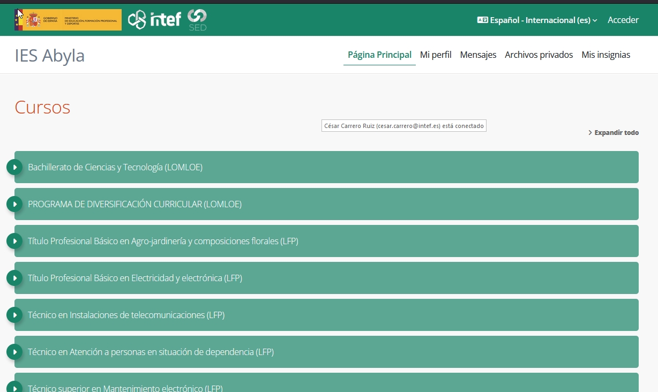Expand the Bachillerato de Ciencias y Tecnología arrow

pyautogui.click(x=14, y=167)
